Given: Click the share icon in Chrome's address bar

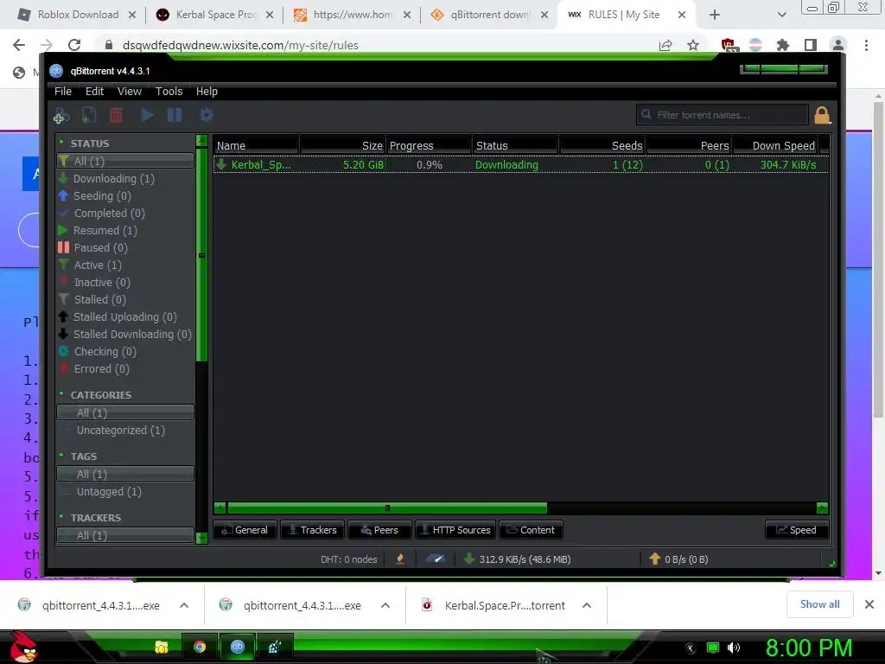Looking at the screenshot, I should [665, 45].
